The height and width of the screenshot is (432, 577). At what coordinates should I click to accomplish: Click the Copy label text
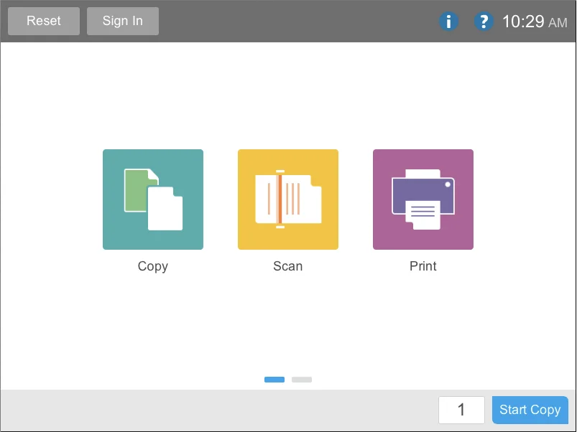(153, 266)
